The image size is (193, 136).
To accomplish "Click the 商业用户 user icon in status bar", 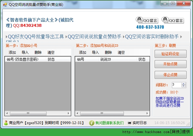I will 6,123.
